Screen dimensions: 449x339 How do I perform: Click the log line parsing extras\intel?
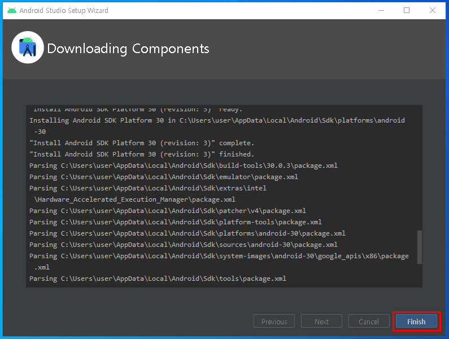tap(148, 188)
